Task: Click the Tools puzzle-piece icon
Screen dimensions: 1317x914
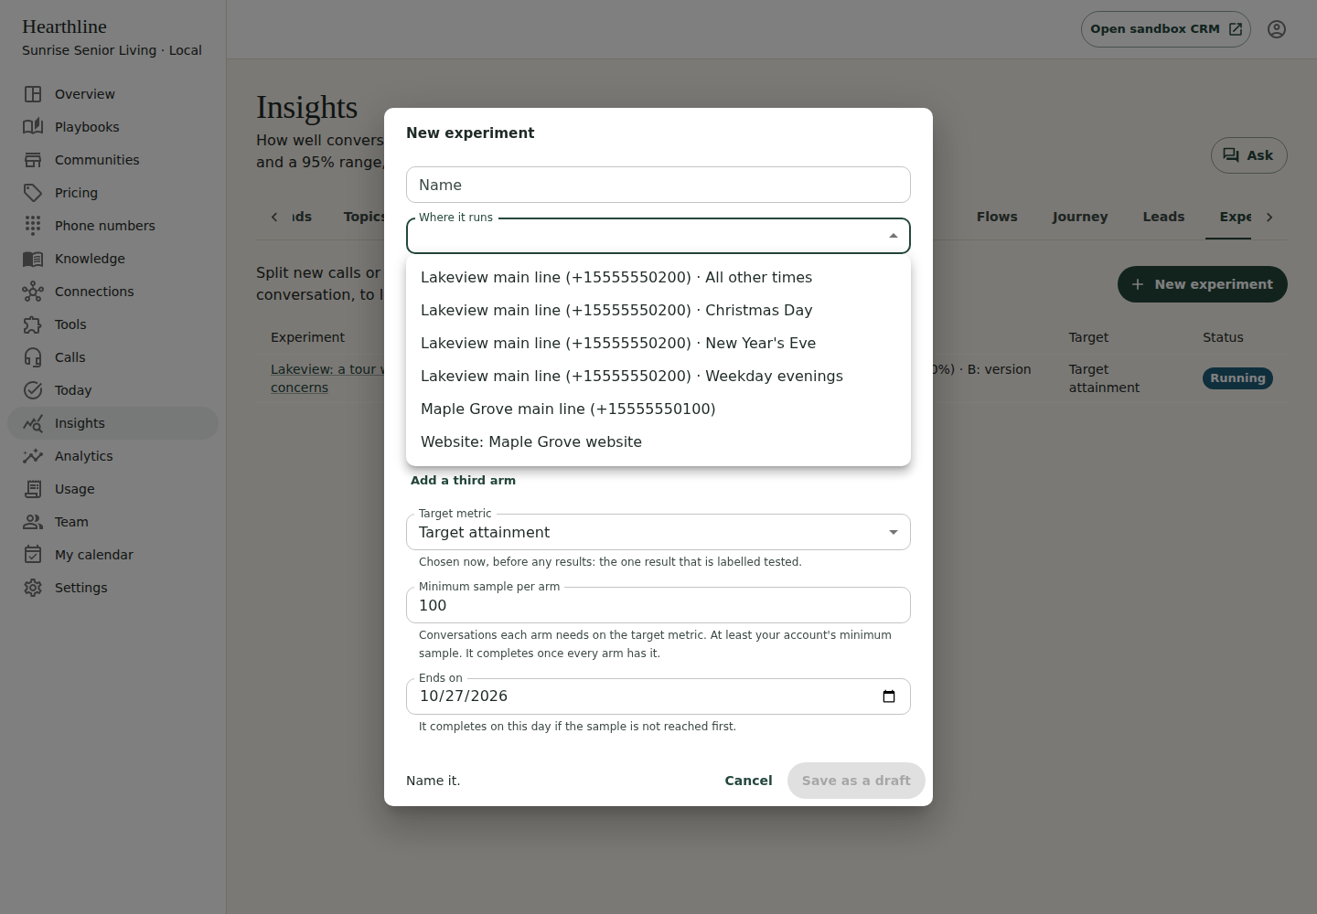Action: coord(33,324)
